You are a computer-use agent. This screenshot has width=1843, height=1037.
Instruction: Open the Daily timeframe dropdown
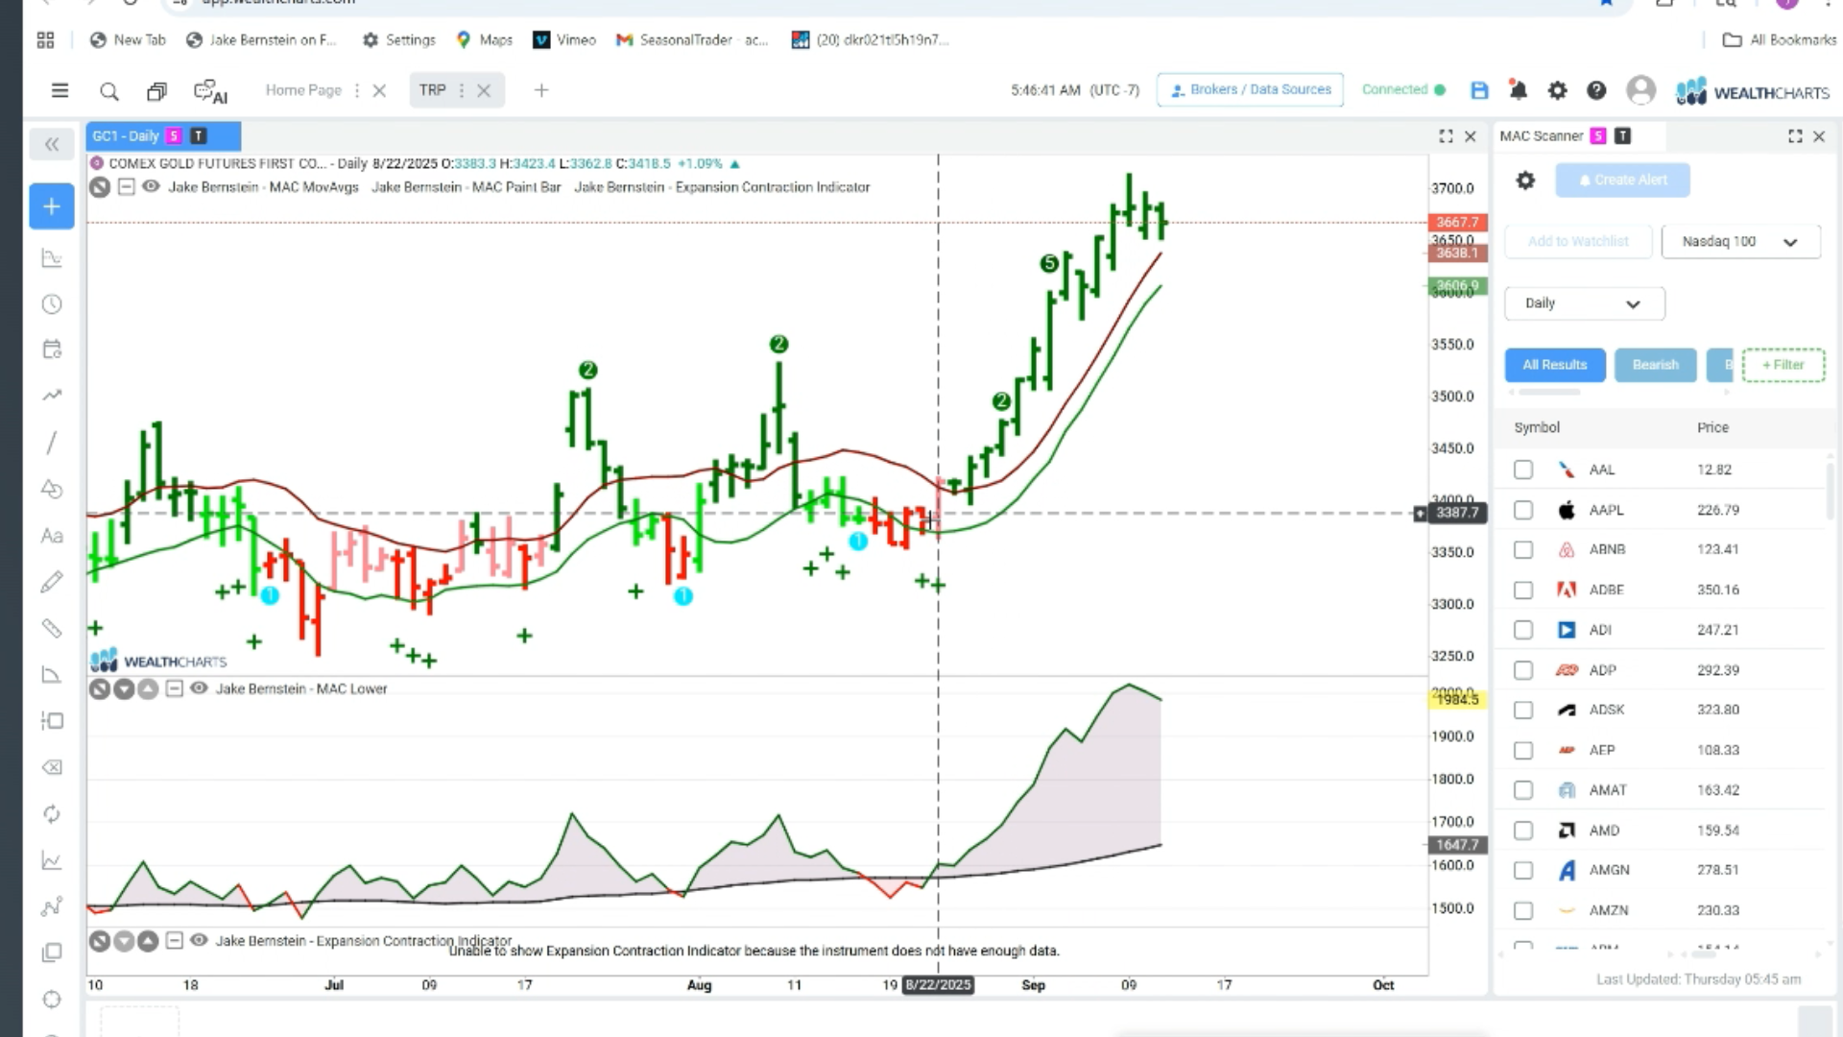[x=1584, y=303]
